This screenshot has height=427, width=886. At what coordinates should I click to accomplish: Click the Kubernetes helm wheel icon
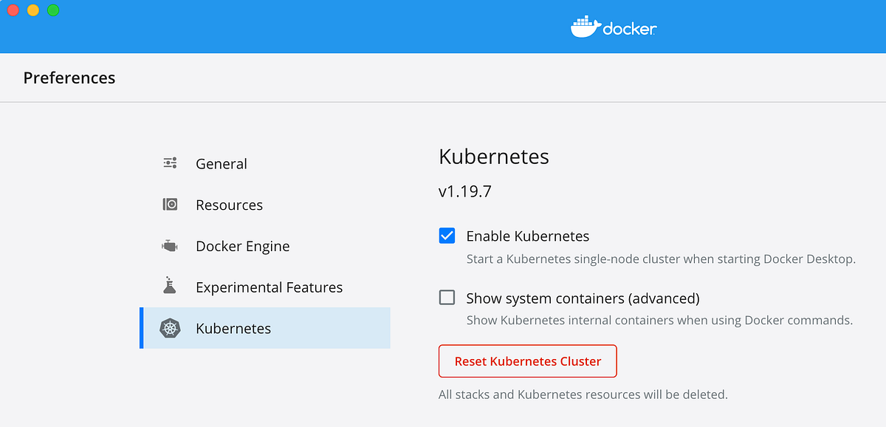(x=171, y=329)
